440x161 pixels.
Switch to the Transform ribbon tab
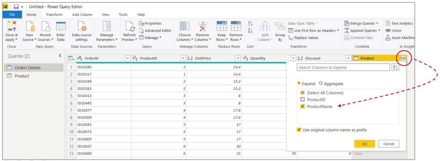pos(54,15)
